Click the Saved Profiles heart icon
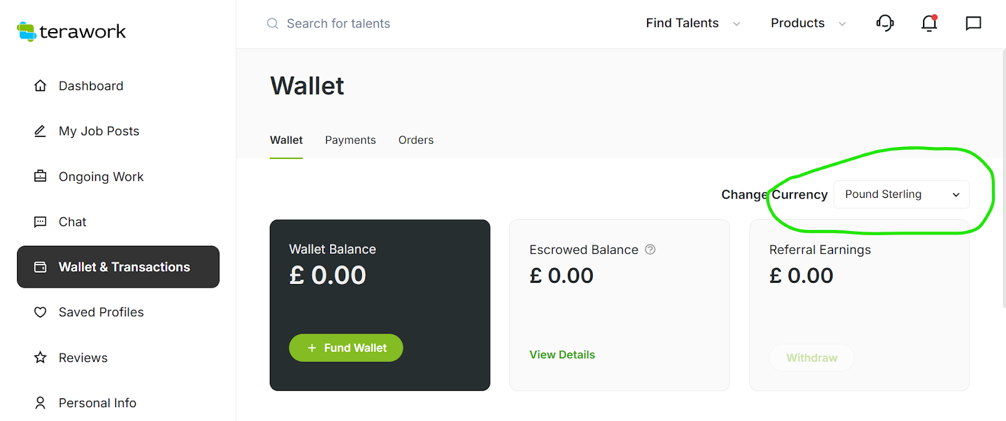1006x421 pixels. tap(40, 312)
